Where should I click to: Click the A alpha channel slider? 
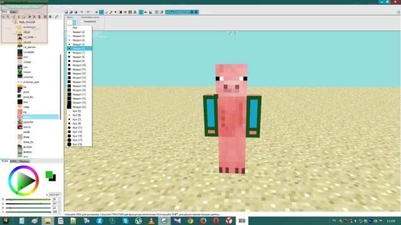28,212
